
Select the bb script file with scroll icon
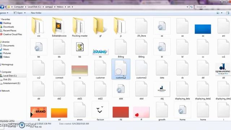80,47
